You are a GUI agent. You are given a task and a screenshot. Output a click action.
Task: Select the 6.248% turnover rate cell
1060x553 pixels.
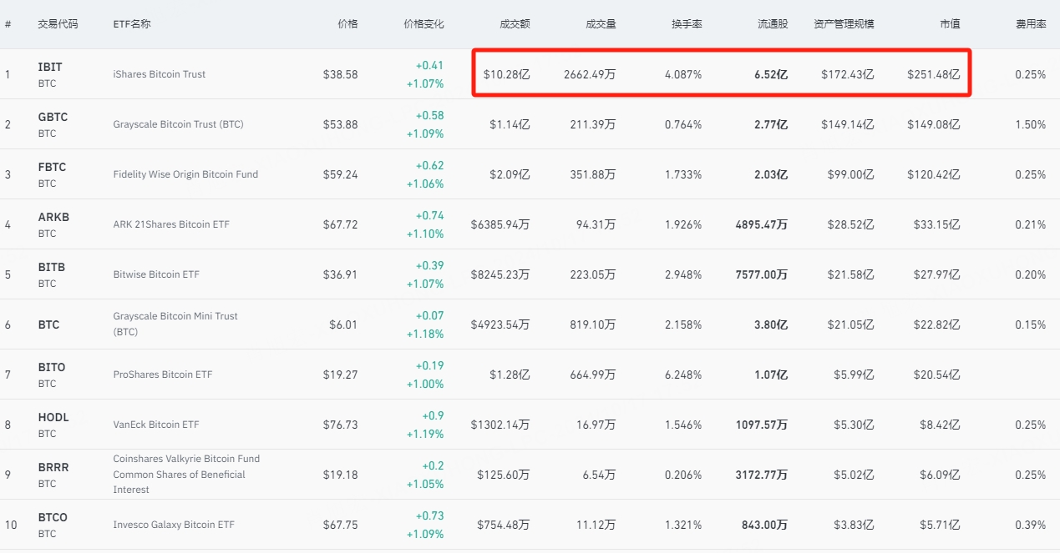coord(683,375)
